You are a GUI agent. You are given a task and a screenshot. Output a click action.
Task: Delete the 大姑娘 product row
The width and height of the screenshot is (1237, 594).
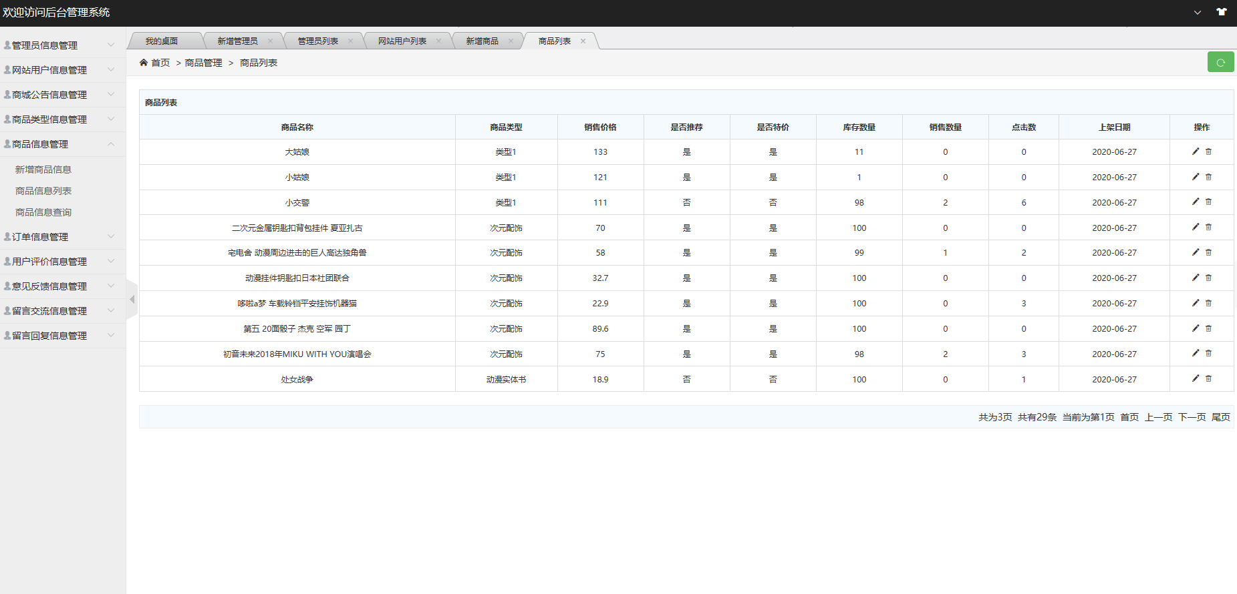coord(1208,152)
